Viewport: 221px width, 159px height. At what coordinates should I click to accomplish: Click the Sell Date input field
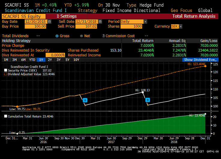pos(87,22)
